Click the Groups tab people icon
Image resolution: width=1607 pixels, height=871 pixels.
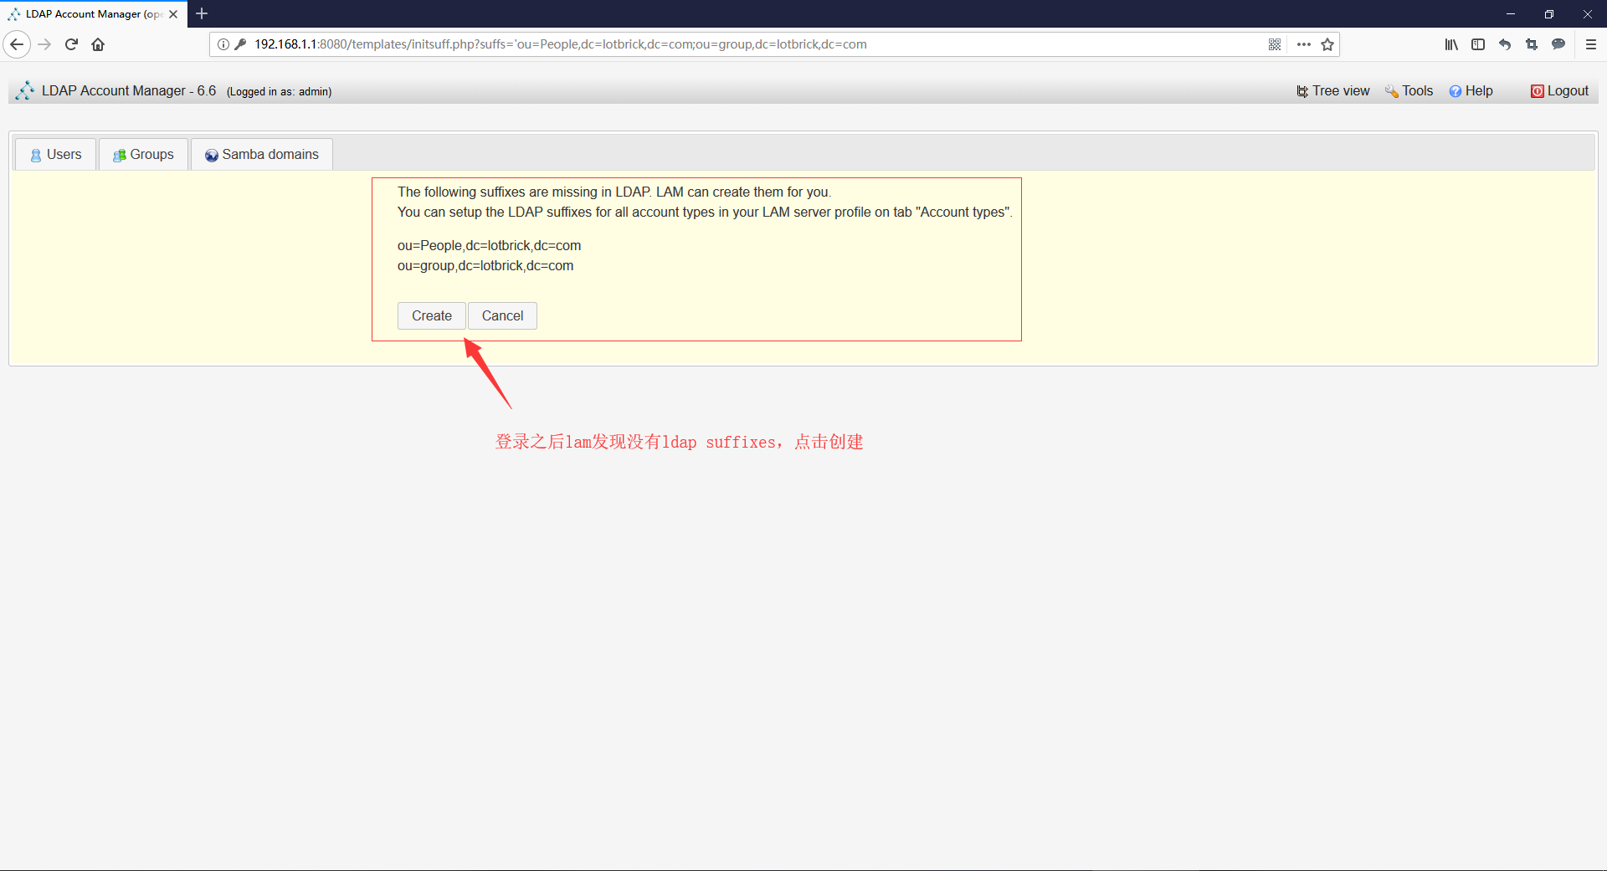tap(120, 156)
